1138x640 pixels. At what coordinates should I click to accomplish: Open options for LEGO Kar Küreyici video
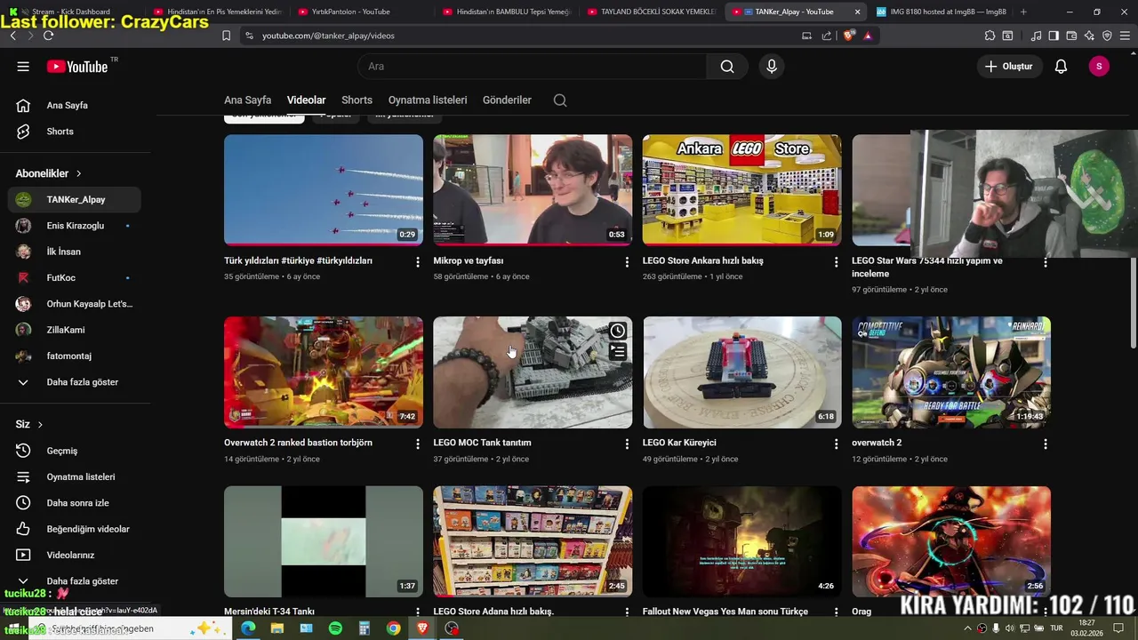[836, 444]
